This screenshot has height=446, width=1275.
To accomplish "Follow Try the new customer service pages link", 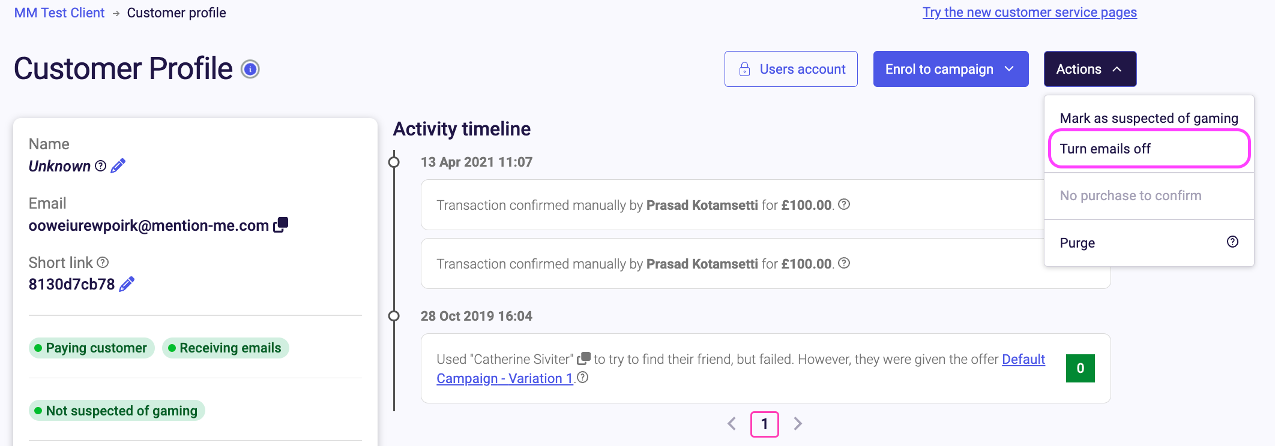I will pos(1029,13).
